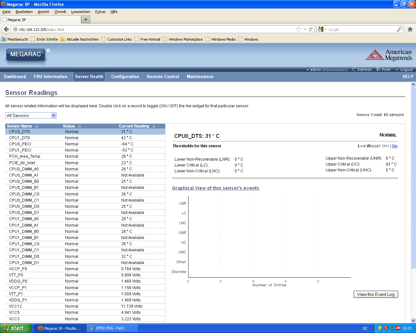Click the ATI tray icon
This screenshot has height=333, width=416.
pos(398,328)
